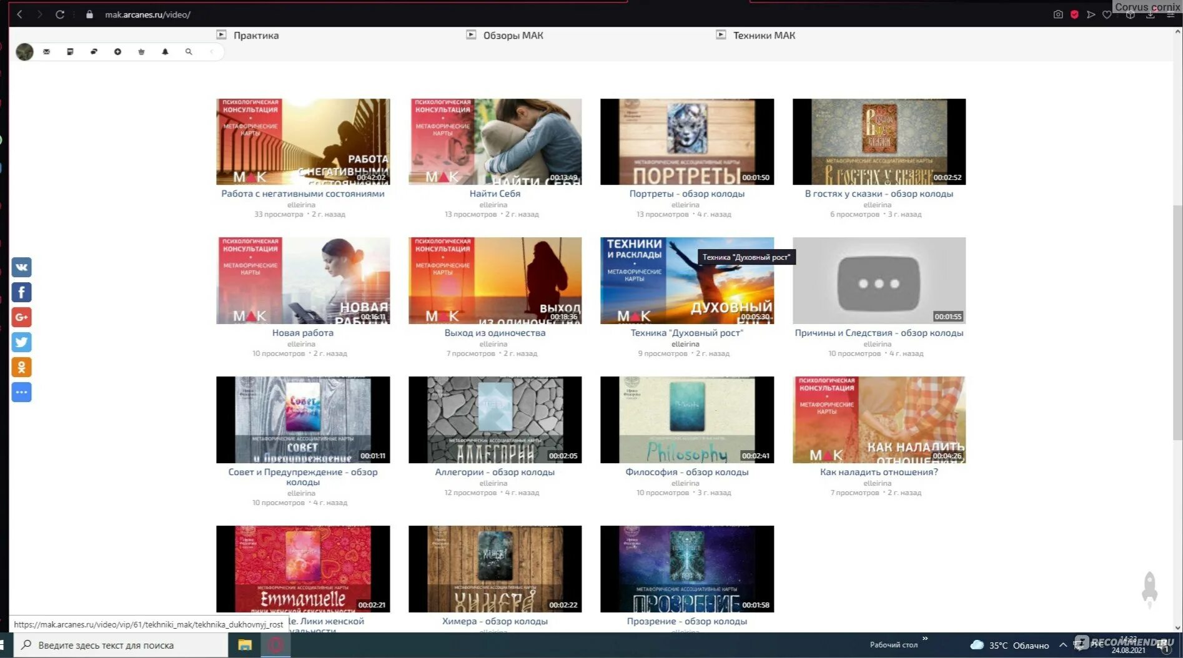Reload the page with the refresh icon
This screenshot has height=658, width=1183.
60,14
